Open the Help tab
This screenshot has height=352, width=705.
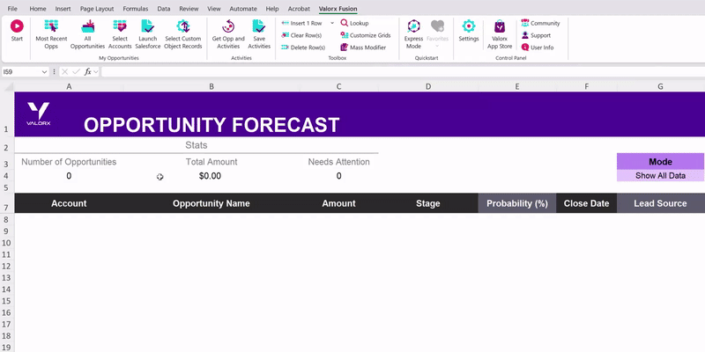coord(272,9)
